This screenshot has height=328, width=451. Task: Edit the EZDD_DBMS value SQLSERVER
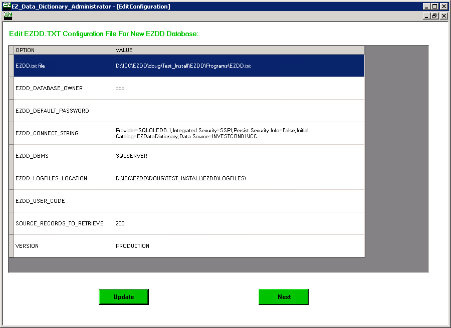(239, 156)
